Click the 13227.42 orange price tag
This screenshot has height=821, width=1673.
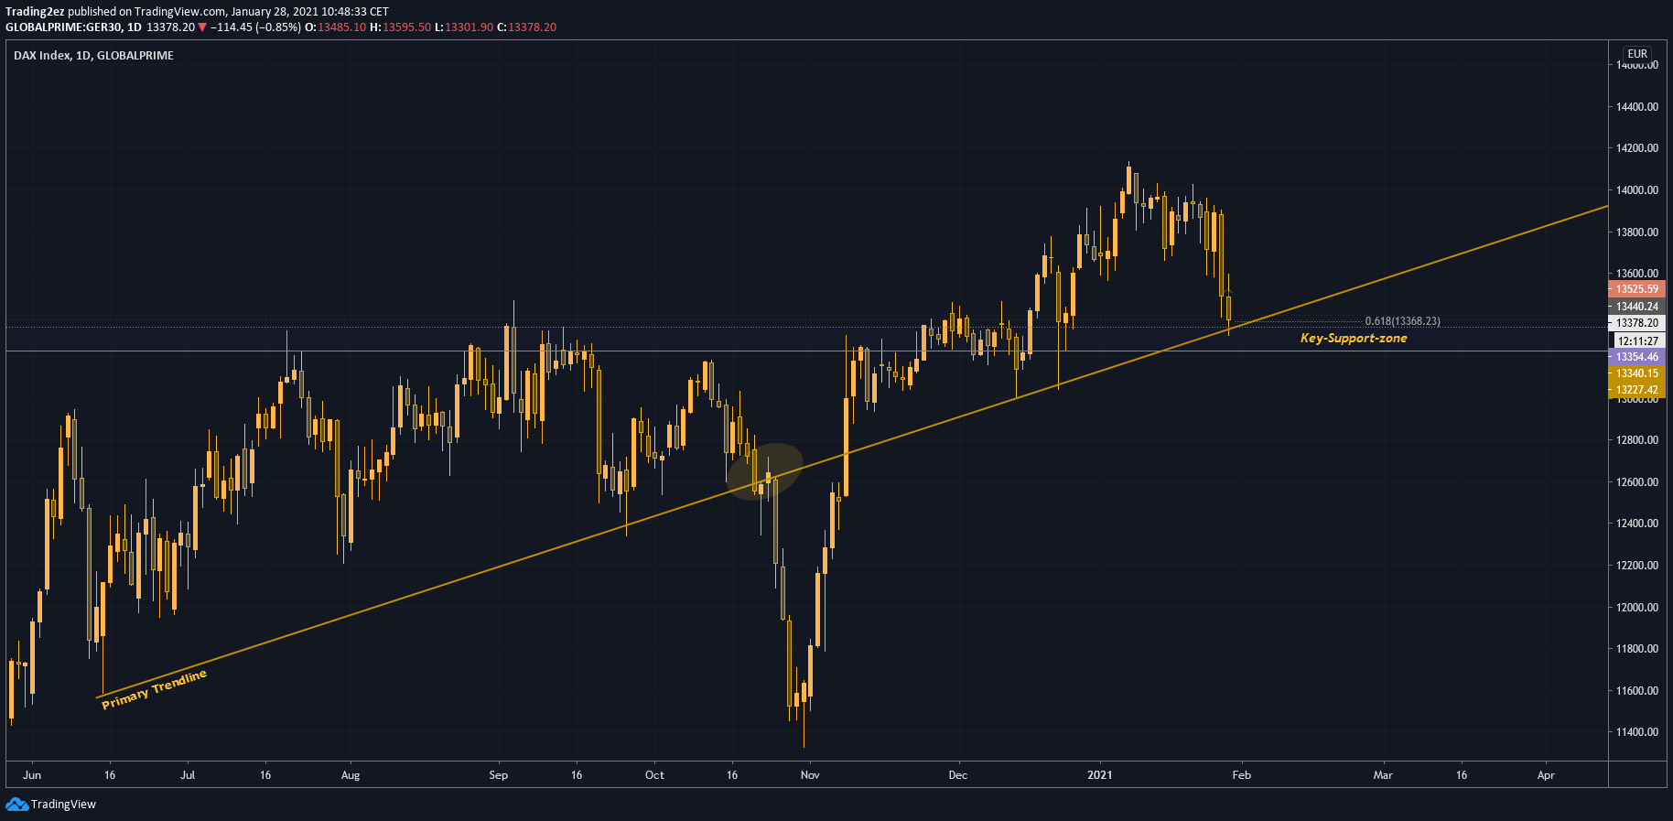[x=1636, y=390]
